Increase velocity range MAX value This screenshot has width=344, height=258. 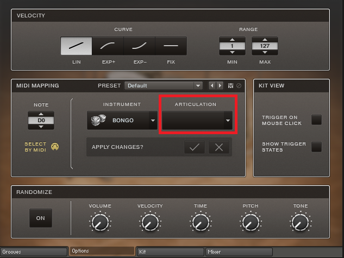point(265,40)
